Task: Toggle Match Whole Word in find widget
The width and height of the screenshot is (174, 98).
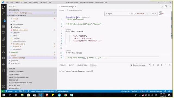Action: point(132,14)
